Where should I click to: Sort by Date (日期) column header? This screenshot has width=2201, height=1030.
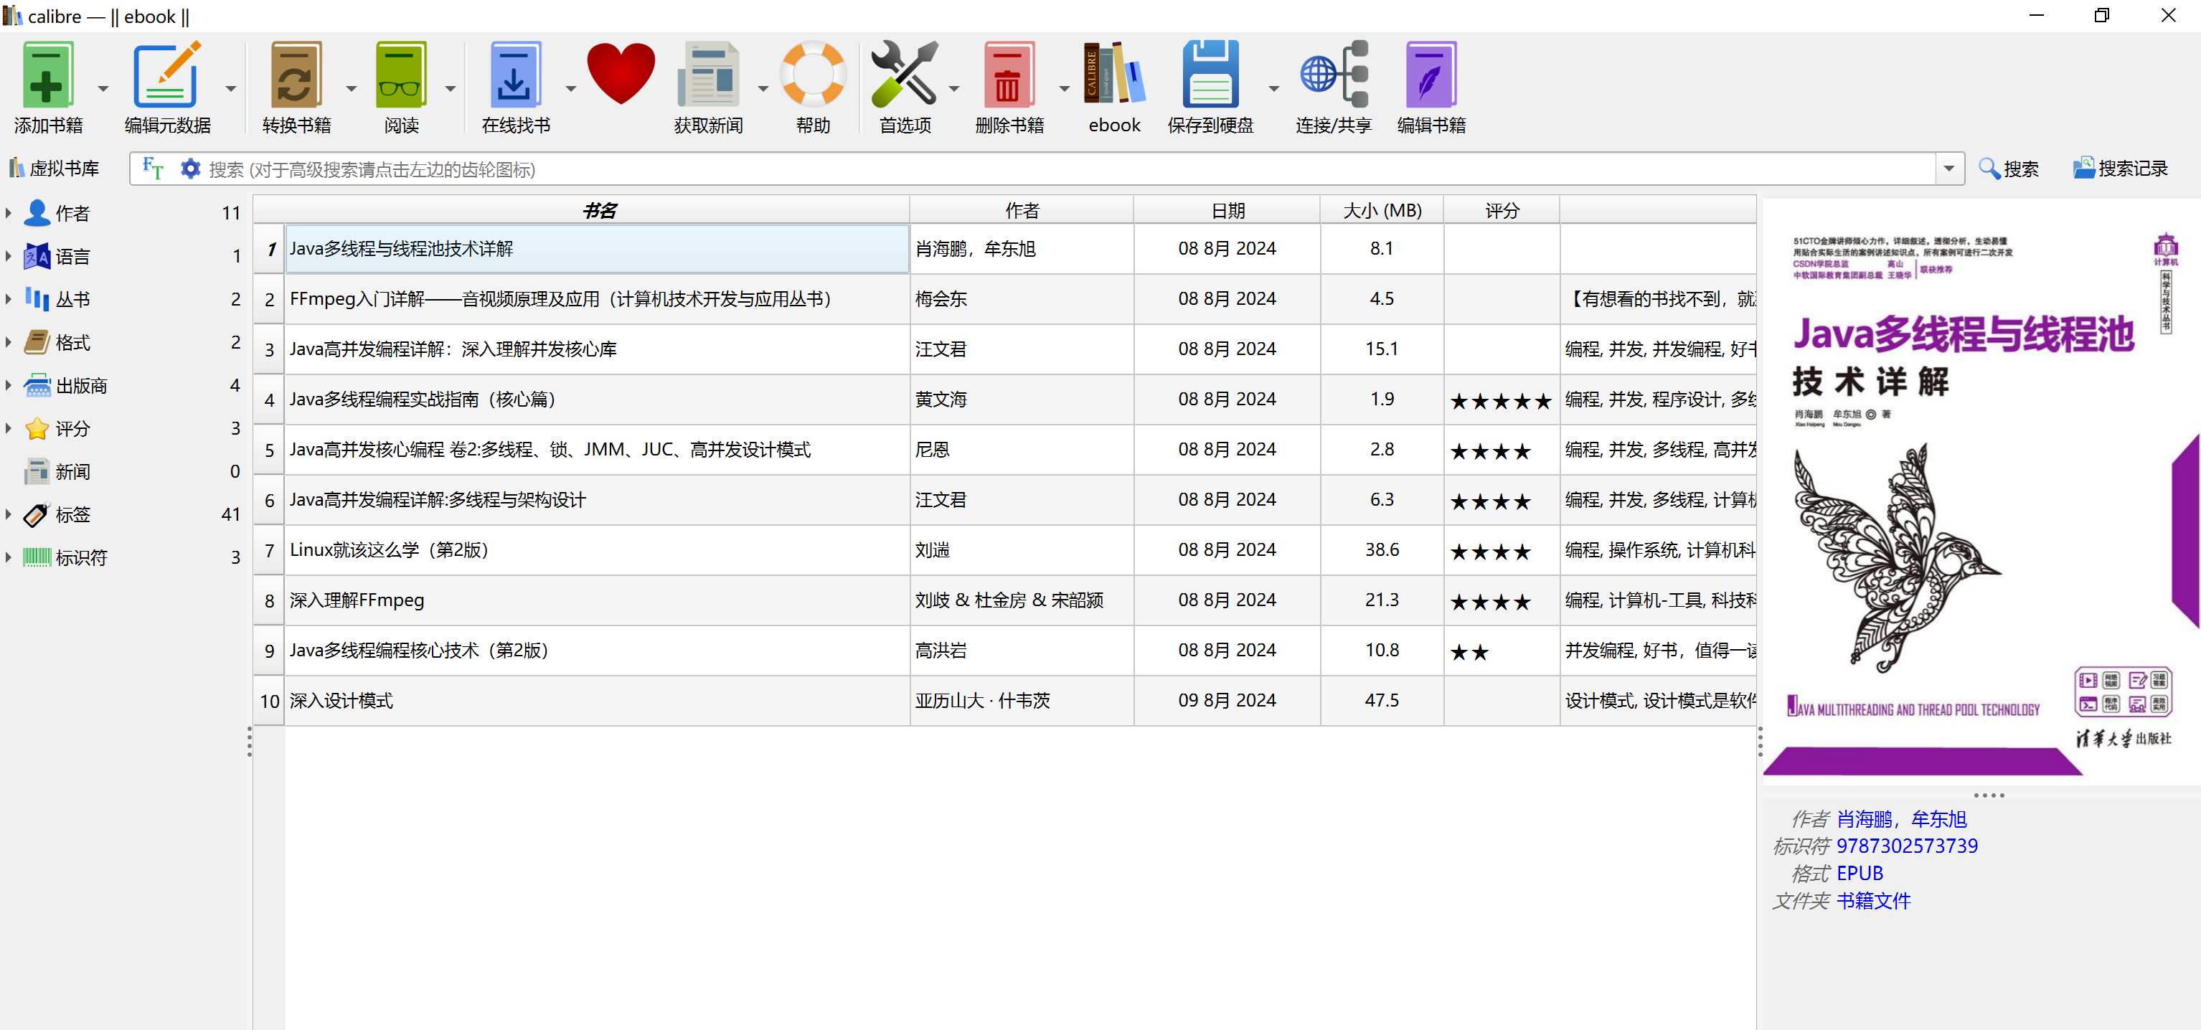click(x=1227, y=210)
